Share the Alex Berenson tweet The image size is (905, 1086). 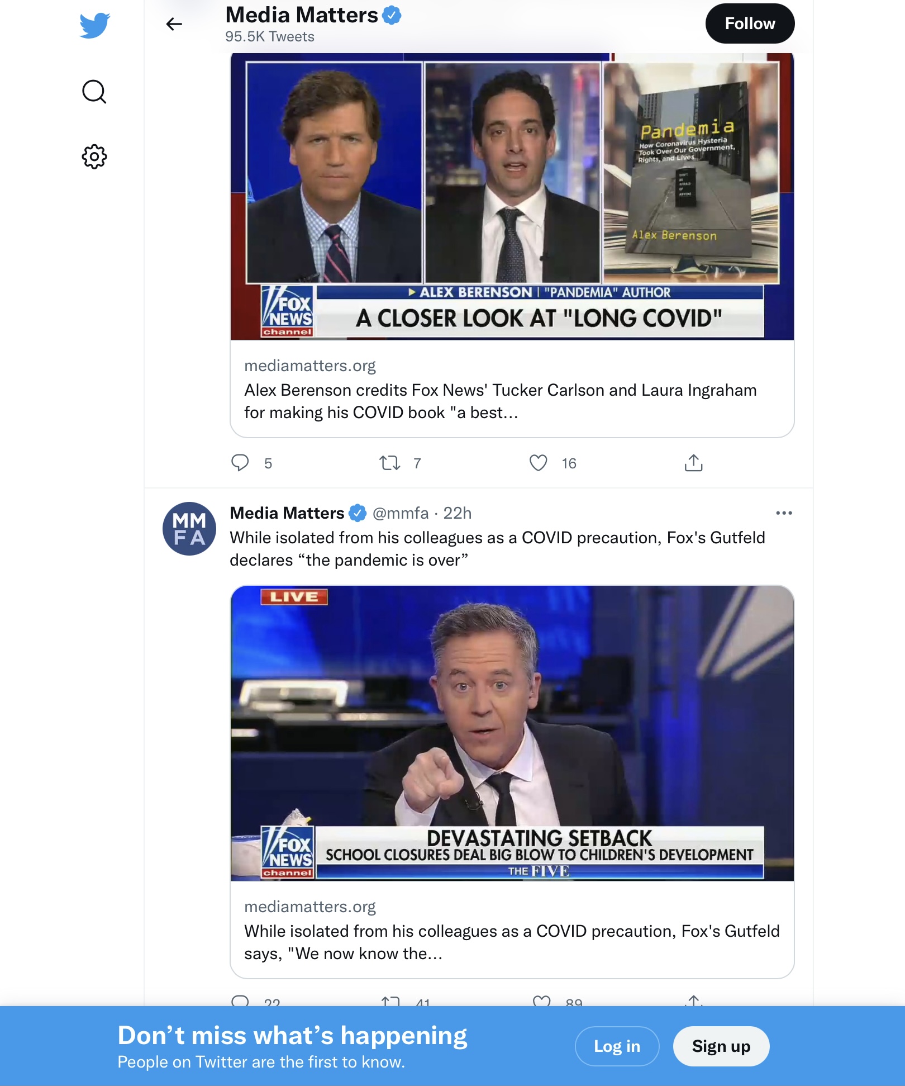(693, 463)
